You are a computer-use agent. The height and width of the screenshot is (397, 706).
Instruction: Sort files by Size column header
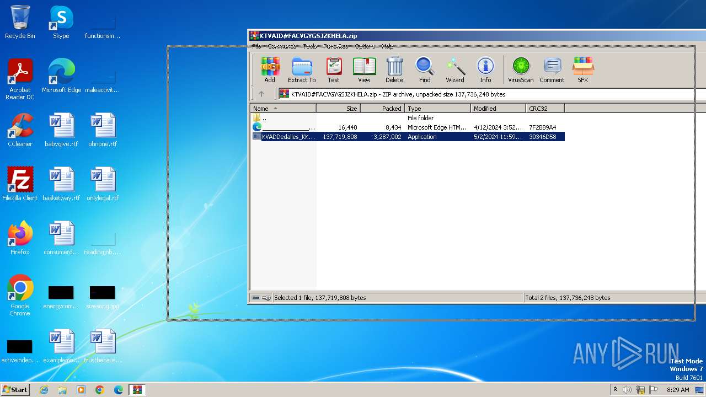pos(339,109)
